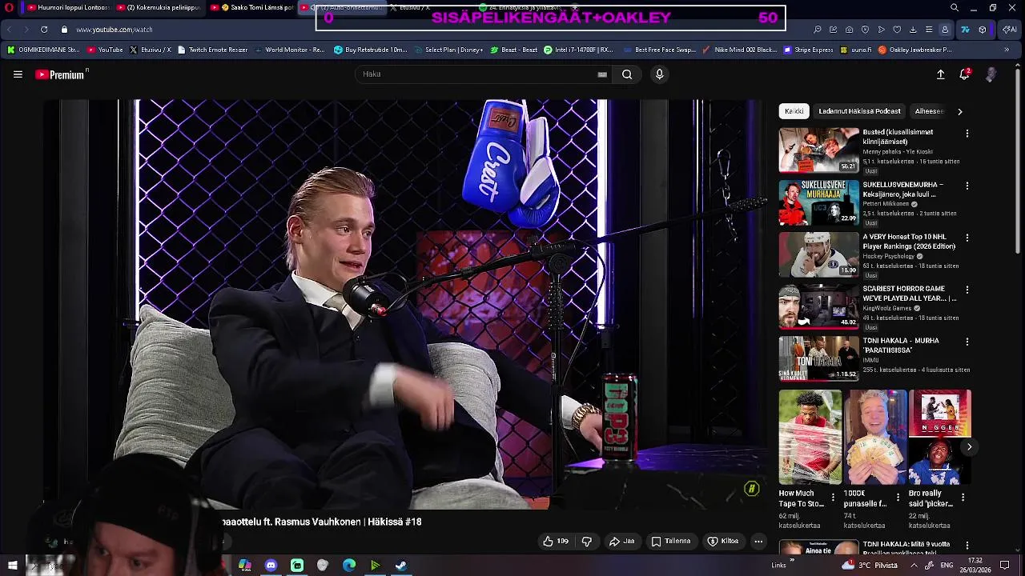Reload the page in browser toolbar
The image size is (1025, 576).
point(43,30)
